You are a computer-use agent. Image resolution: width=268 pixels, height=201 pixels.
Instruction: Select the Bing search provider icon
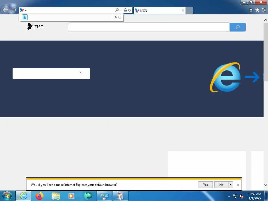25,17
